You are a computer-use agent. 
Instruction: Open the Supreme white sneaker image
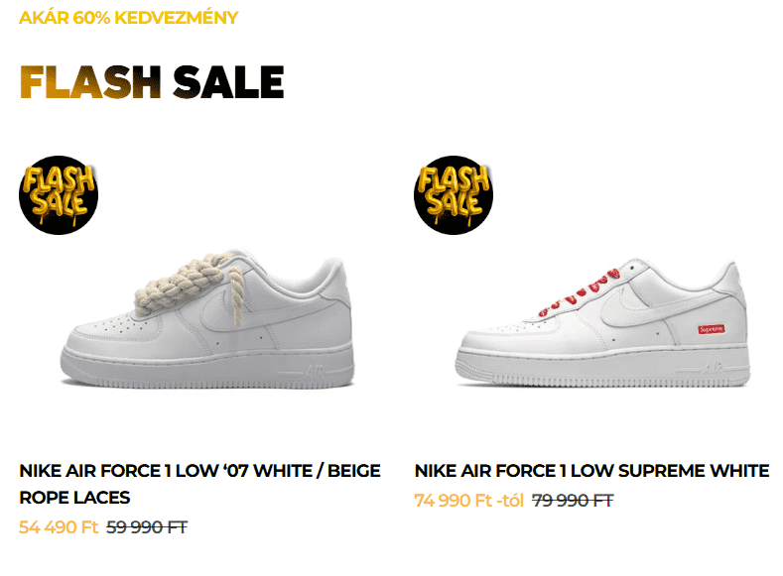pos(602,322)
